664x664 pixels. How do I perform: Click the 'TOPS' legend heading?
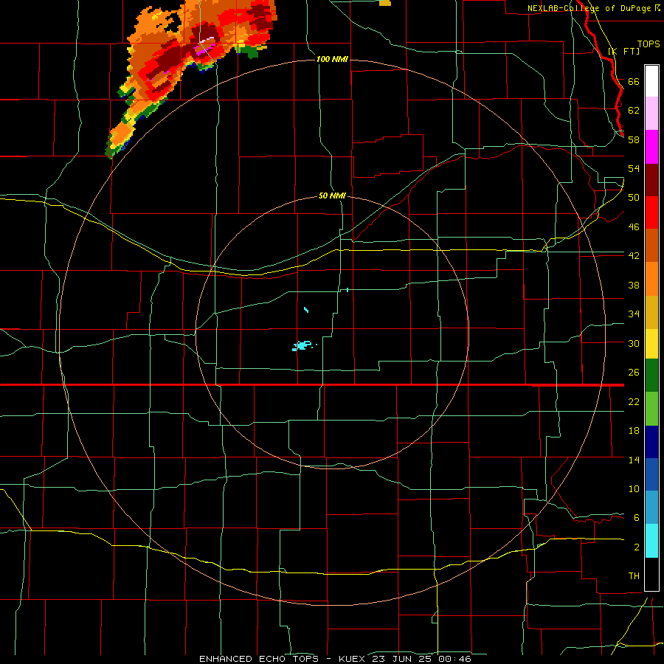(x=649, y=44)
